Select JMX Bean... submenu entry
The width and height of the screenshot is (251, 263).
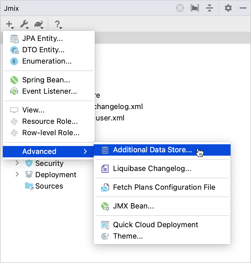coord(162,206)
